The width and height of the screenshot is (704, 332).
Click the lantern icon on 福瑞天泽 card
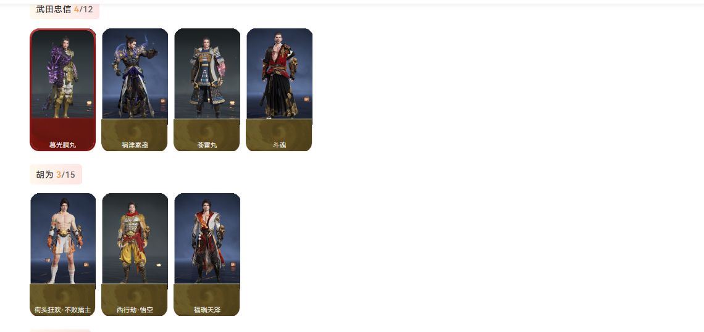point(233,265)
